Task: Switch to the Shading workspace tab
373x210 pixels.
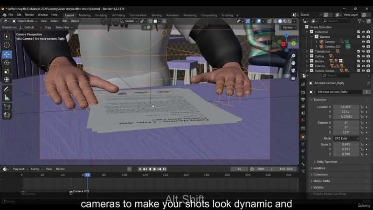Action: click(156, 15)
